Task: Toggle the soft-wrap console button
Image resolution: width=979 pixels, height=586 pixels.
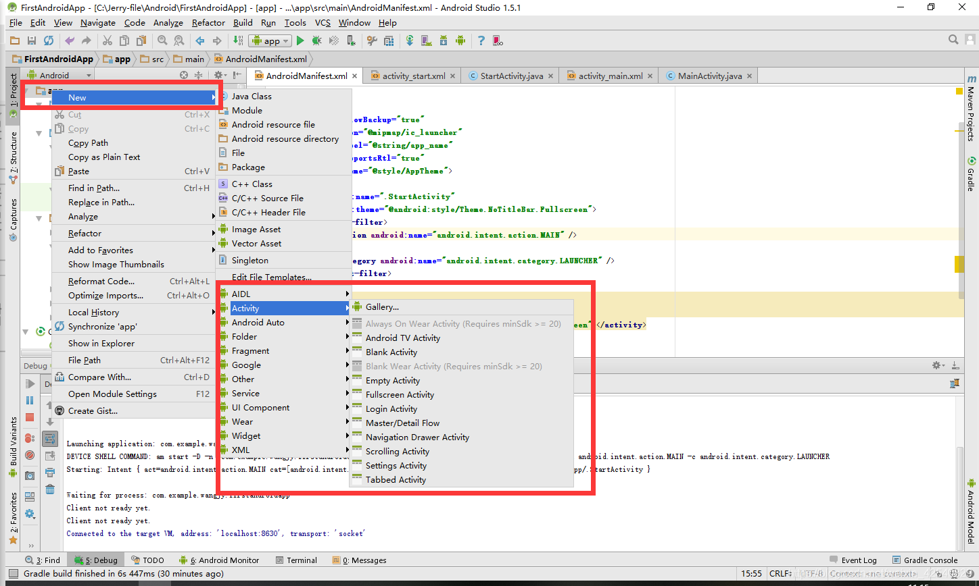Action: [x=50, y=439]
